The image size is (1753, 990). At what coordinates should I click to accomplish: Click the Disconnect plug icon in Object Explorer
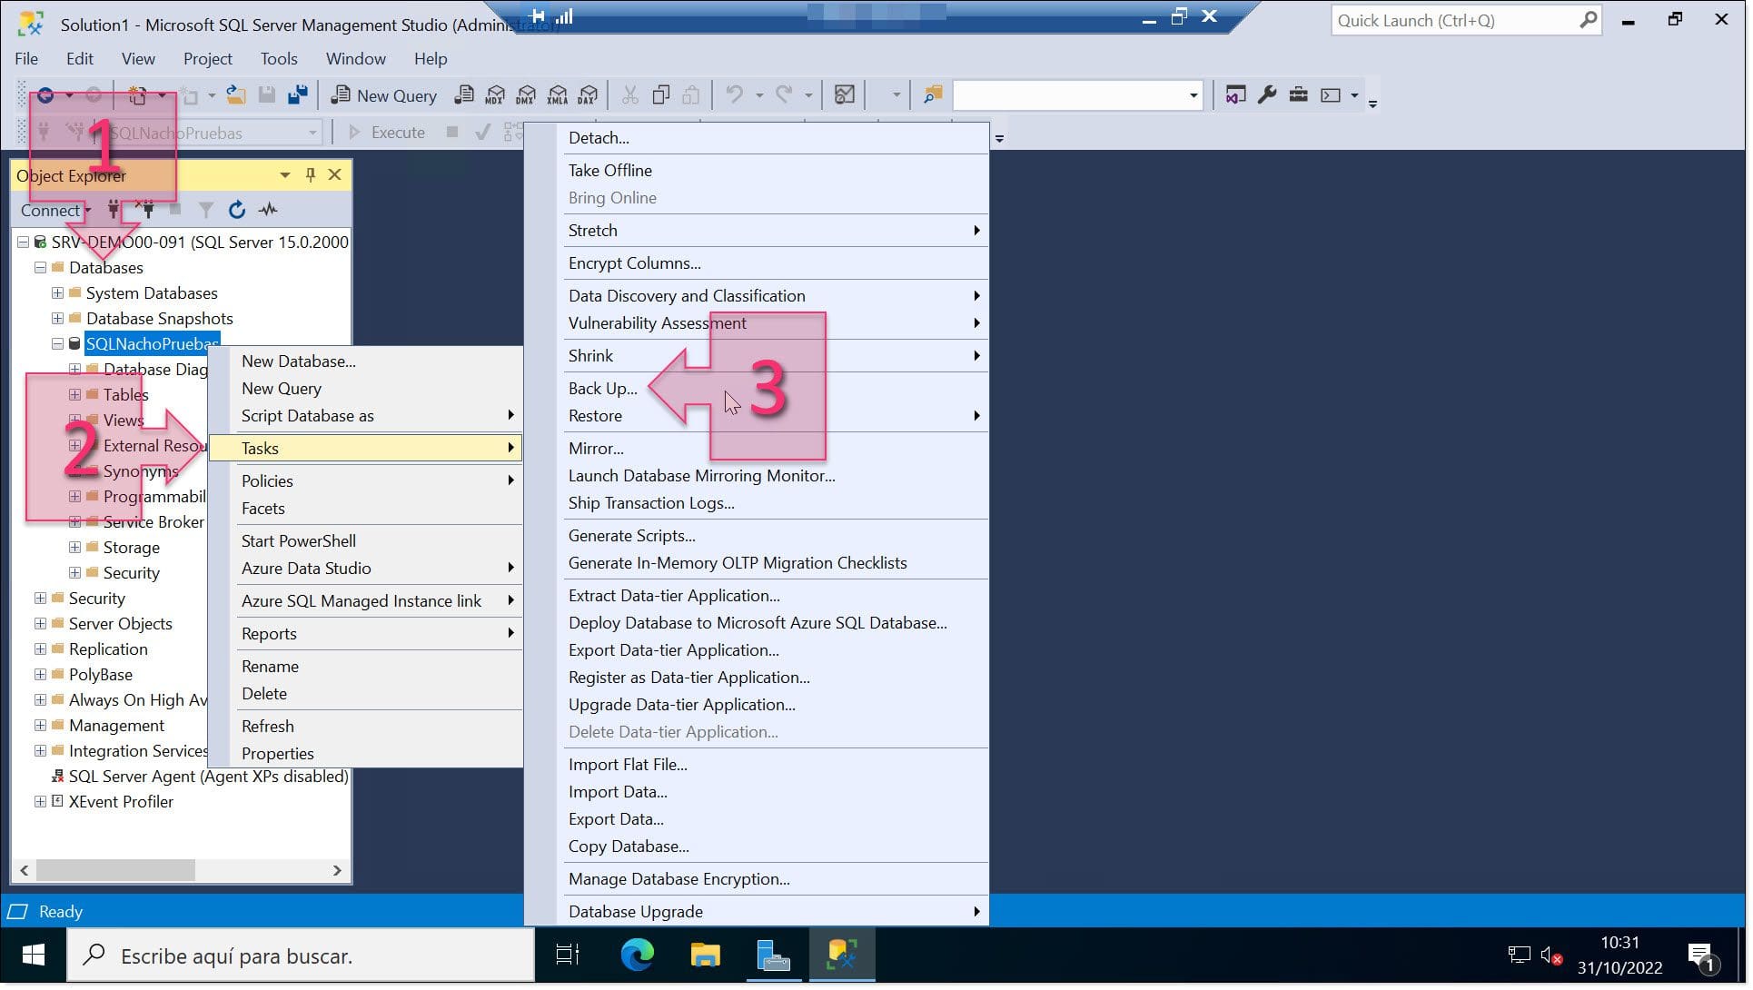[x=145, y=210]
